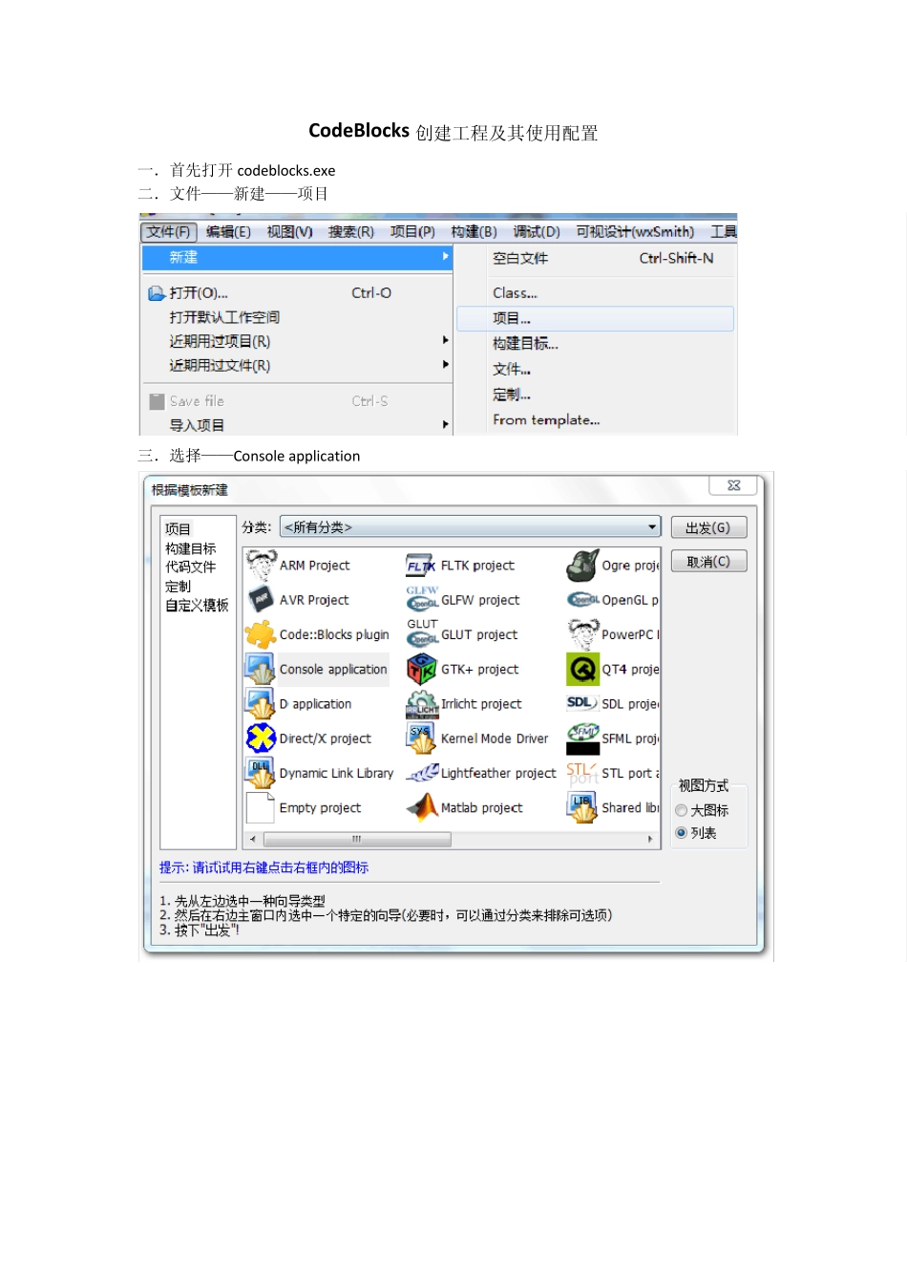Expand the 导入项目 submenu
The height and width of the screenshot is (1284, 907).
[x=445, y=425]
